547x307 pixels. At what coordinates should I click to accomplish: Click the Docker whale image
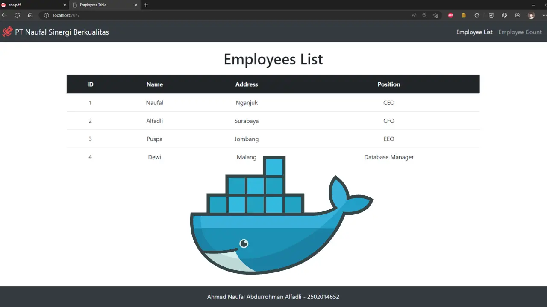coord(282,215)
